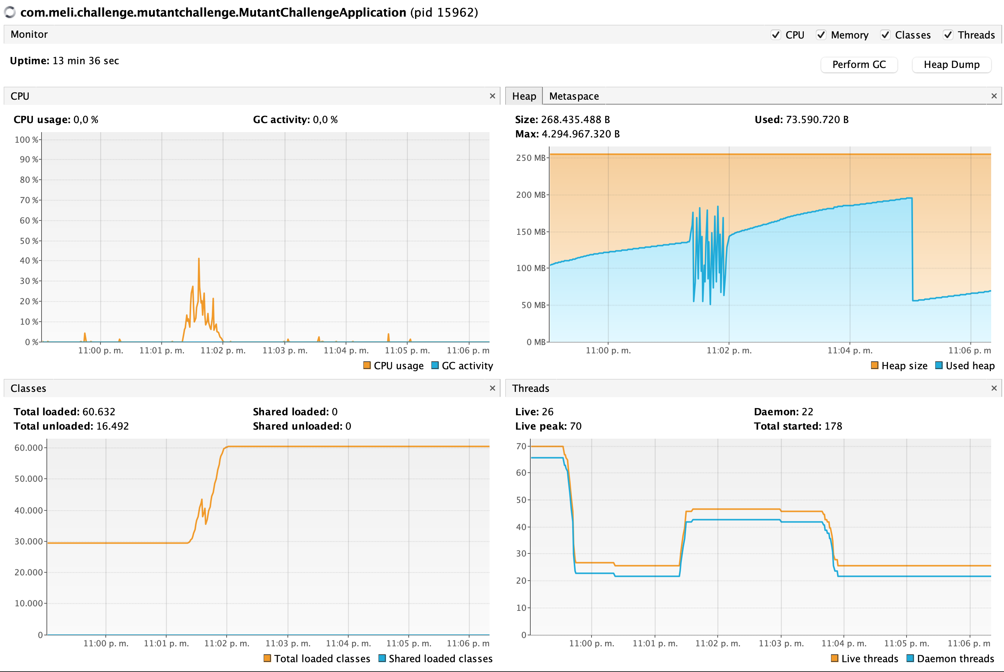1004x672 pixels.
Task: Close the CPU chart panel
Action: [x=492, y=96]
